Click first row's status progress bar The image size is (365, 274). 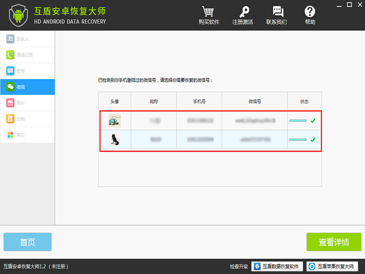point(298,121)
